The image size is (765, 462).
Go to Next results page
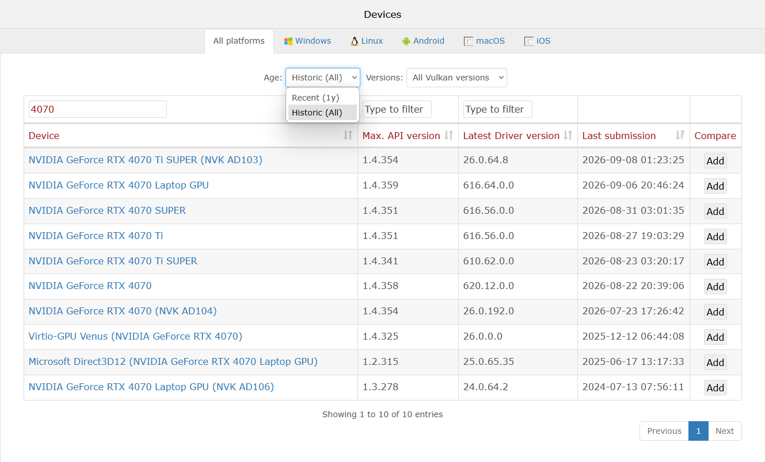tap(725, 431)
